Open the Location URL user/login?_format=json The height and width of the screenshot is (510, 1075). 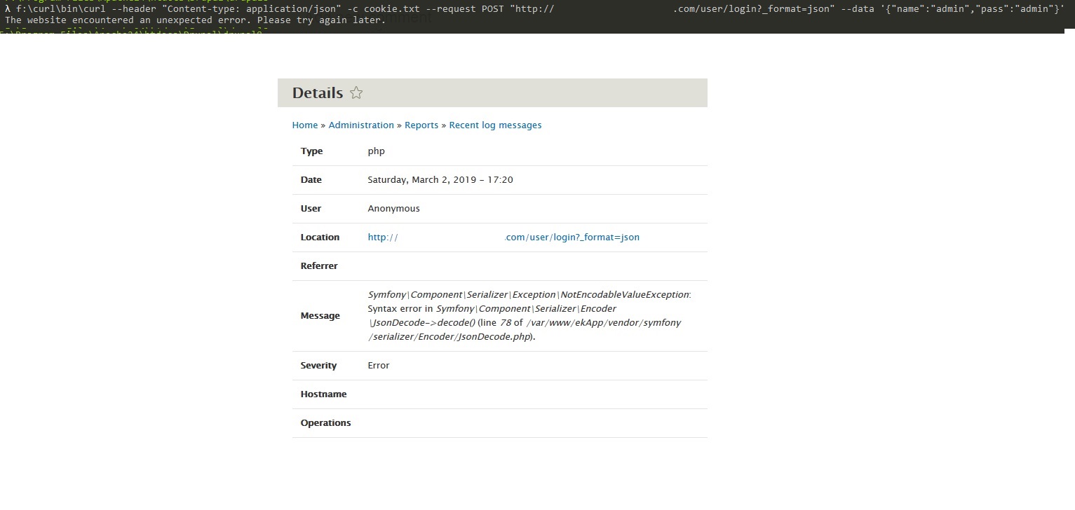coord(503,237)
